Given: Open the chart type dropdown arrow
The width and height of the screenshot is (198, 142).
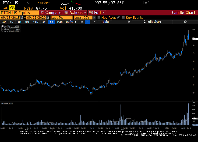Looking at the screenshot, I should (x=95, y=22).
